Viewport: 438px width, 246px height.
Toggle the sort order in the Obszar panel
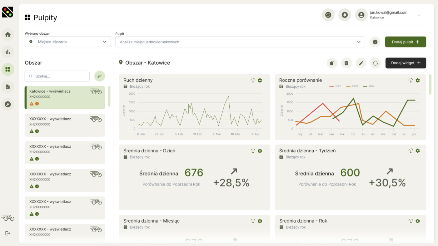point(100,76)
